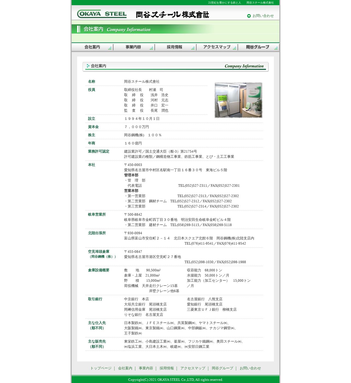This screenshot has width=351, height=383.
Task: Click 収容能力 68,000トン text
Action: tap(205, 270)
